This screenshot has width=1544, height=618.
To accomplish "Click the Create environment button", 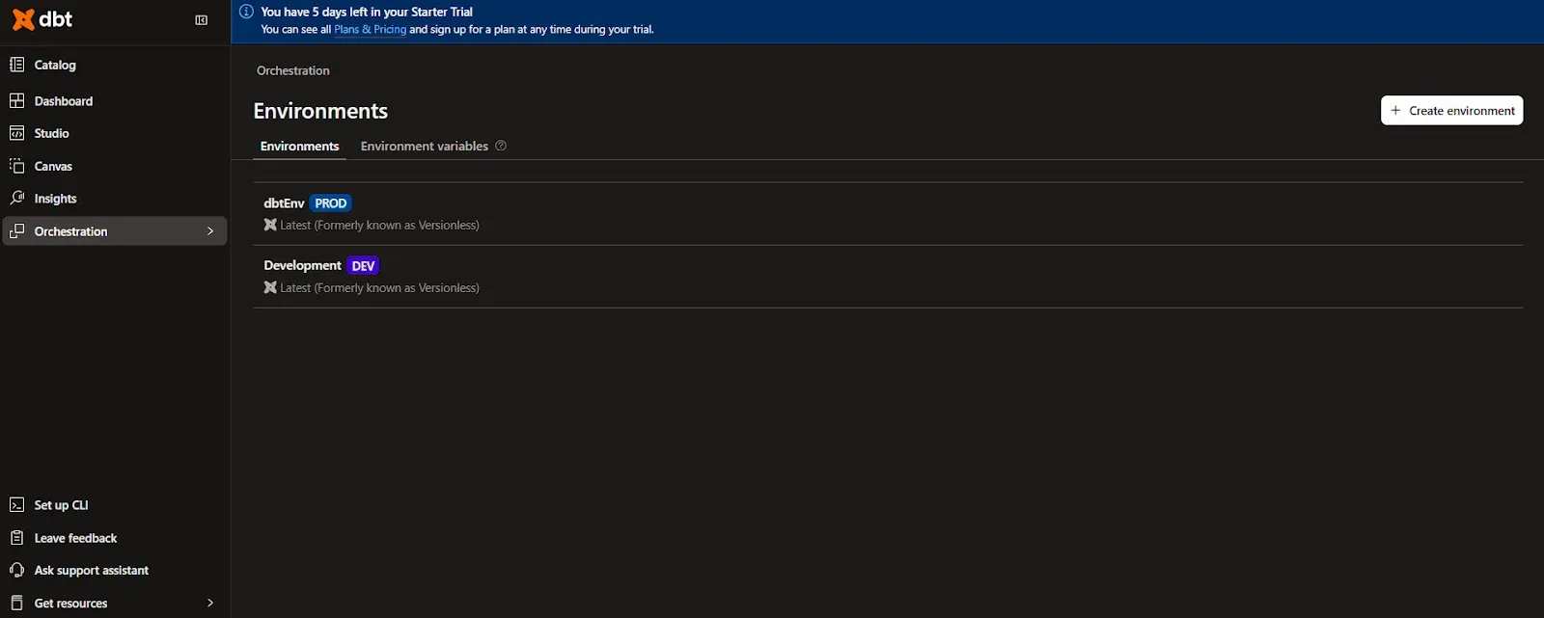I will coord(1451,110).
